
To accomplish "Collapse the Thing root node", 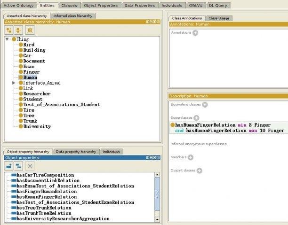I will point(7,39).
